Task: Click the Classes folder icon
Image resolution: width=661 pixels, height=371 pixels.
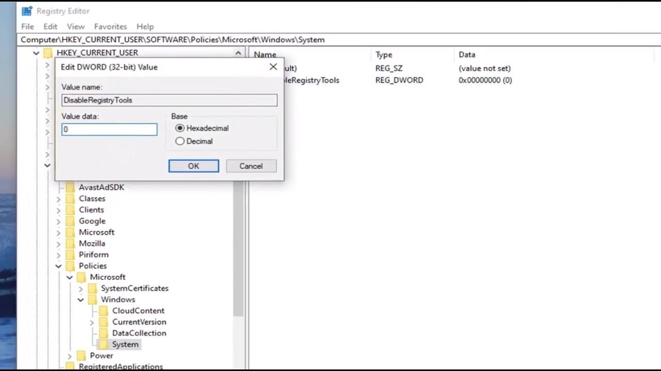Action: coord(70,198)
